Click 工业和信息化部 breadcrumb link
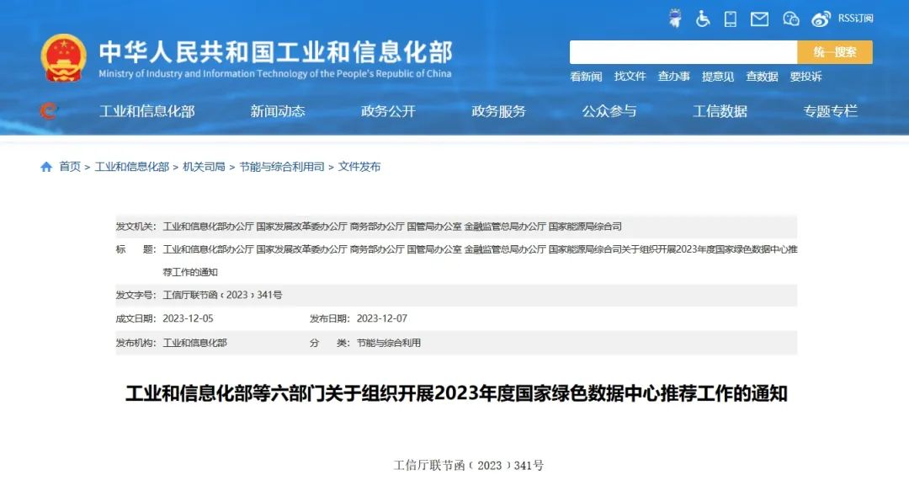 131,167
